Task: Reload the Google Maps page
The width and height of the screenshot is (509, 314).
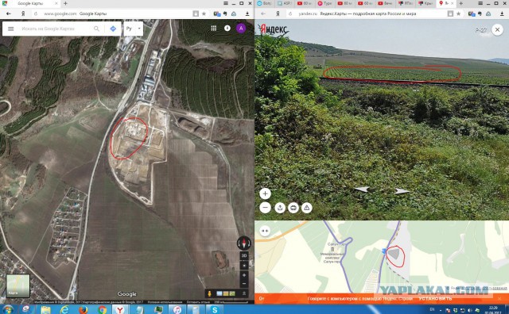Action: 36,13
